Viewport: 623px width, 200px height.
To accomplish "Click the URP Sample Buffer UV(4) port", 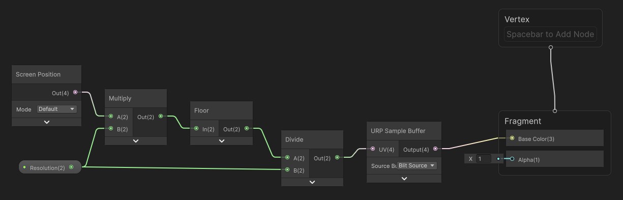I will click(373, 149).
